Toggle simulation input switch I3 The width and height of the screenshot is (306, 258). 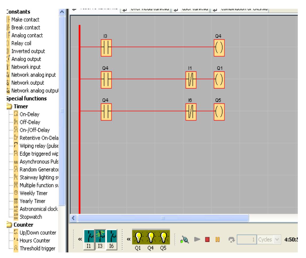(x=100, y=239)
